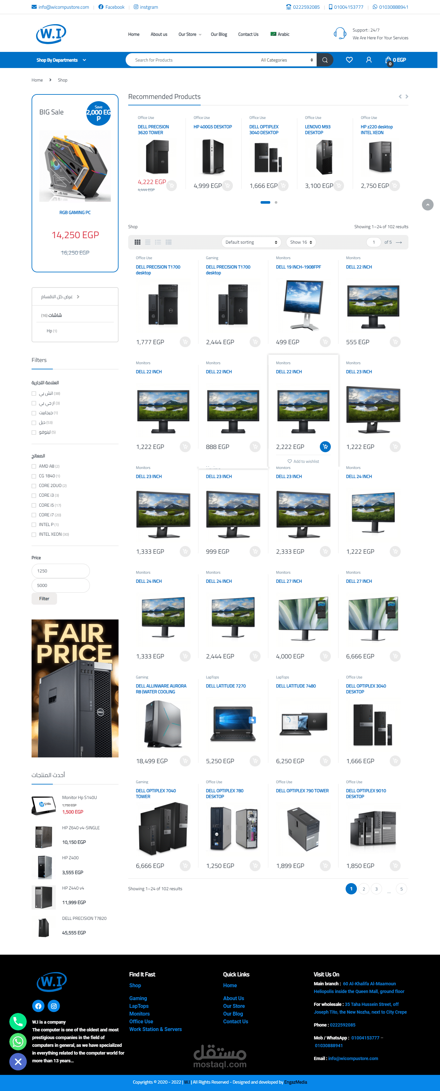Switch to the bulleted list view icon
The image size is (440, 1091).
point(158,242)
